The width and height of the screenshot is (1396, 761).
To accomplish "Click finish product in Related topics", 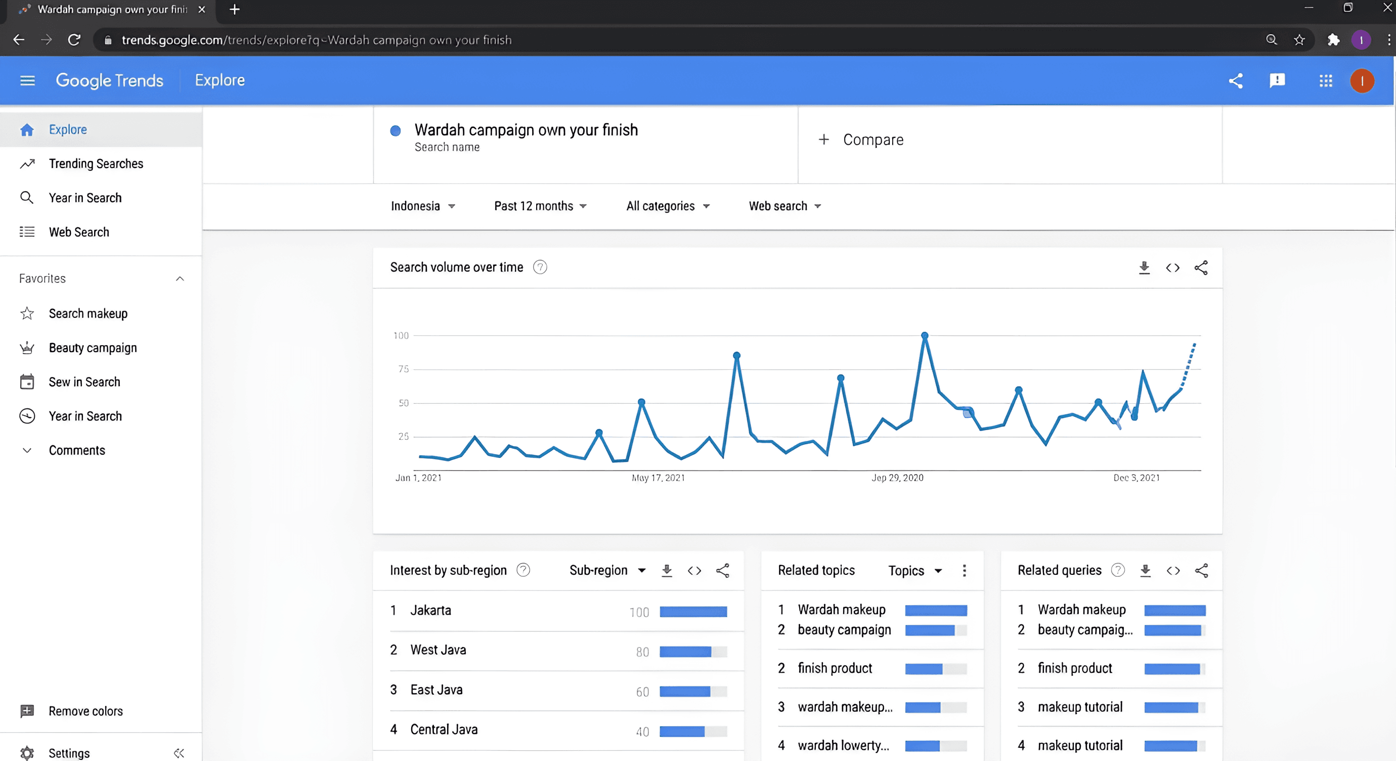I will point(835,668).
